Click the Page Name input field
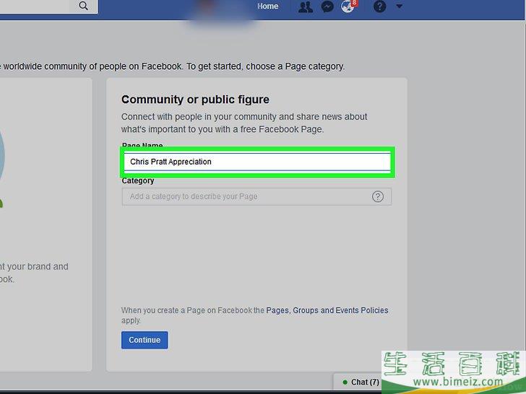Viewport: 526px width, 394px height. 257,162
